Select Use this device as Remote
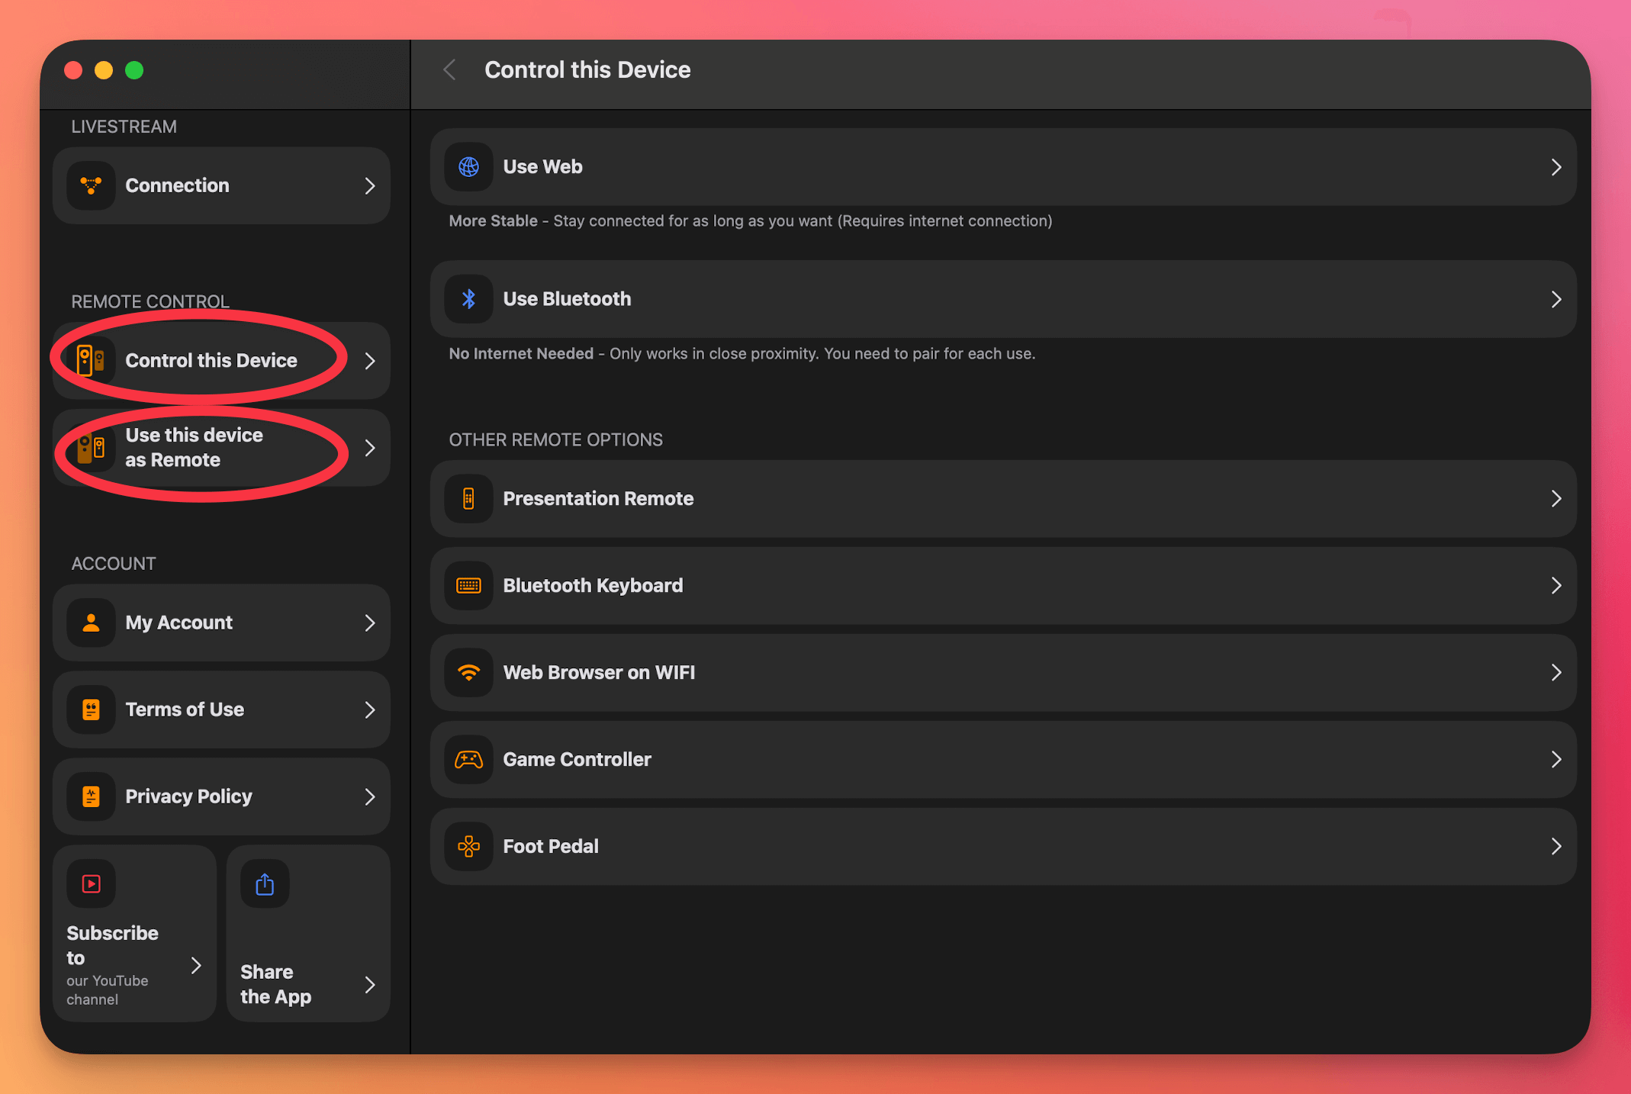The width and height of the screenshot is (1631, 1094). coord(221,448)
